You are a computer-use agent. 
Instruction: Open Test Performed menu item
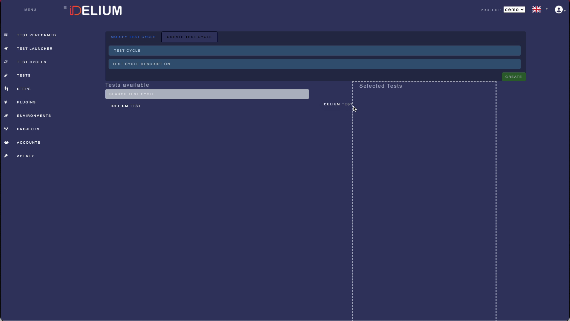pyautogui.click(x=36, y=35)
